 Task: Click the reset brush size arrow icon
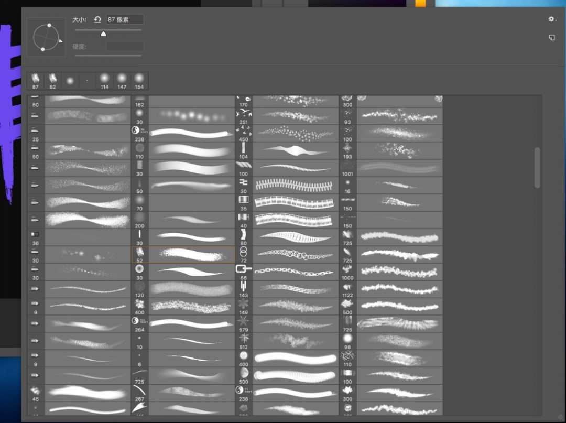(97, 19)
